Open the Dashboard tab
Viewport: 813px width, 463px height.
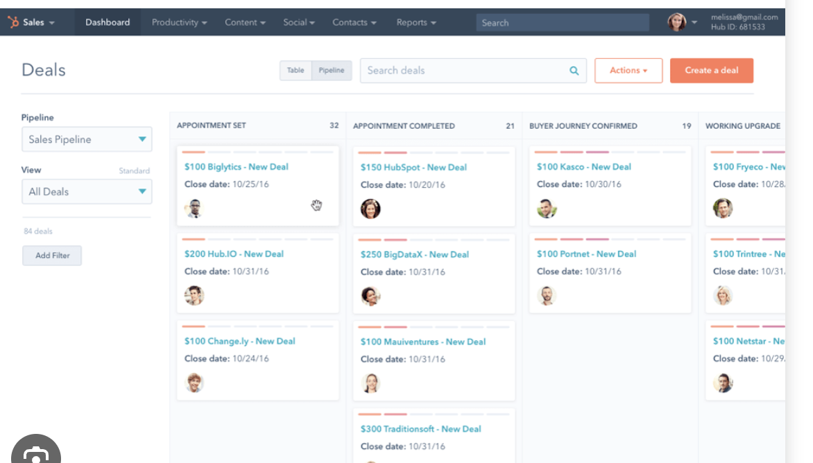[x=108, y=22]
